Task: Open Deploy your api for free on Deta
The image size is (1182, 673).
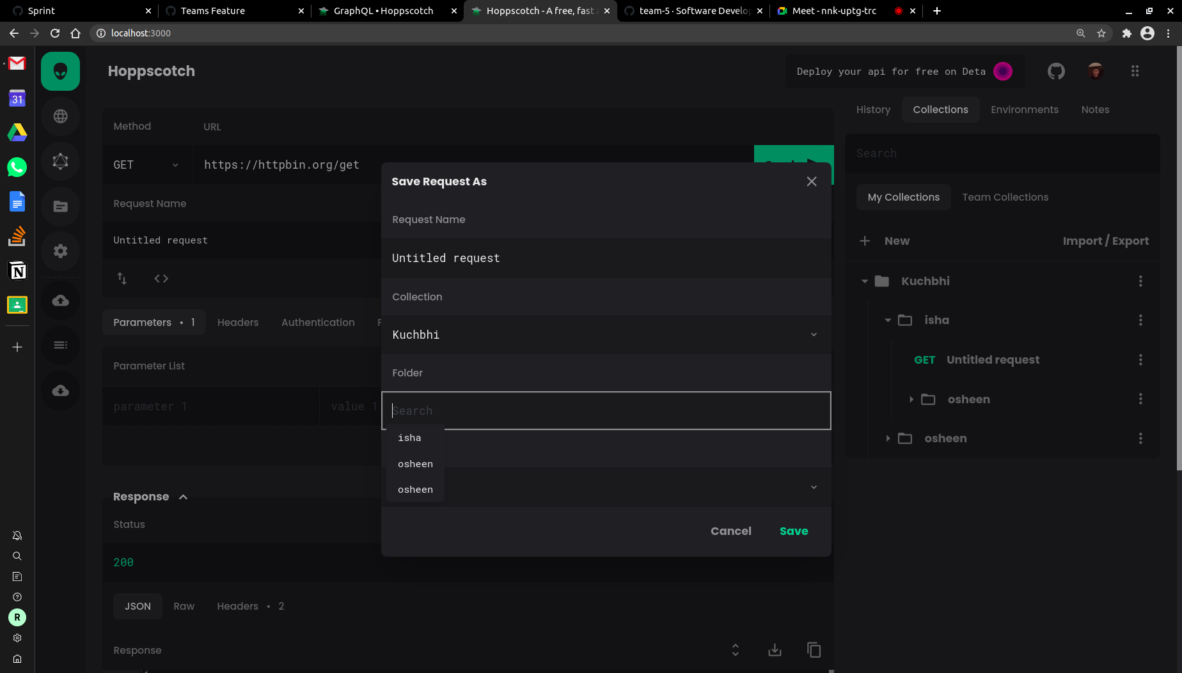Action: 904,72
